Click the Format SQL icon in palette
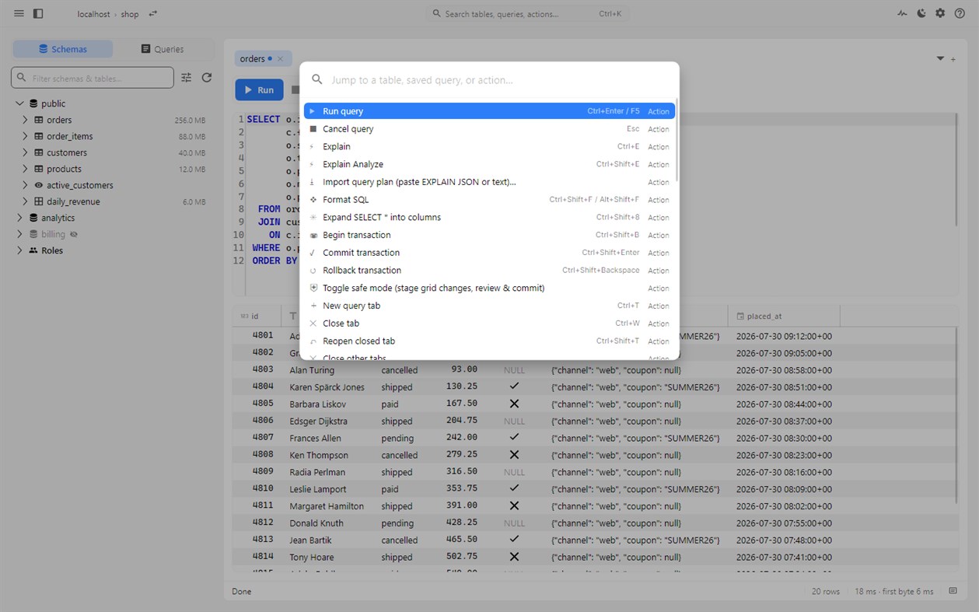 click(313, 200)
